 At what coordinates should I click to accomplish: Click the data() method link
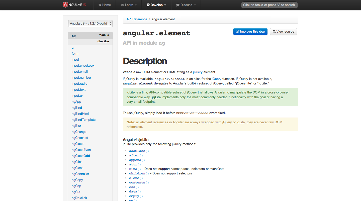135,191
